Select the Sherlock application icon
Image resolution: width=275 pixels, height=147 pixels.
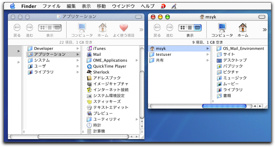[89, 72]
